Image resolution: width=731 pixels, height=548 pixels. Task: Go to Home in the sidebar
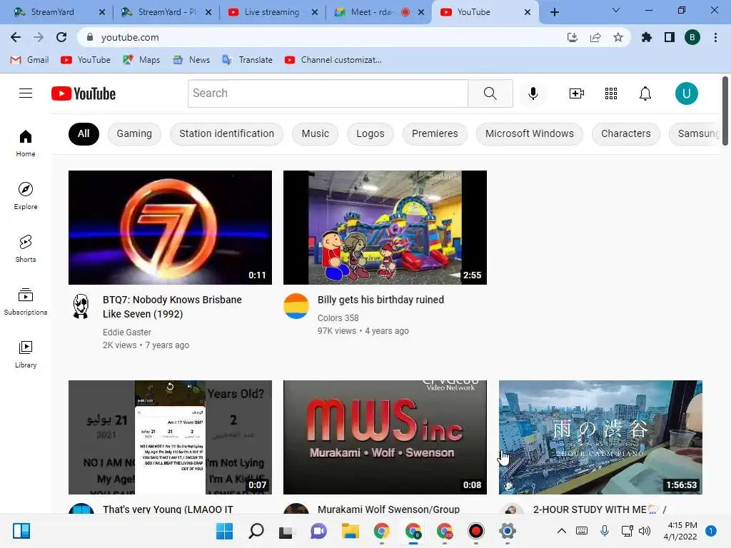tap(26, 143)
